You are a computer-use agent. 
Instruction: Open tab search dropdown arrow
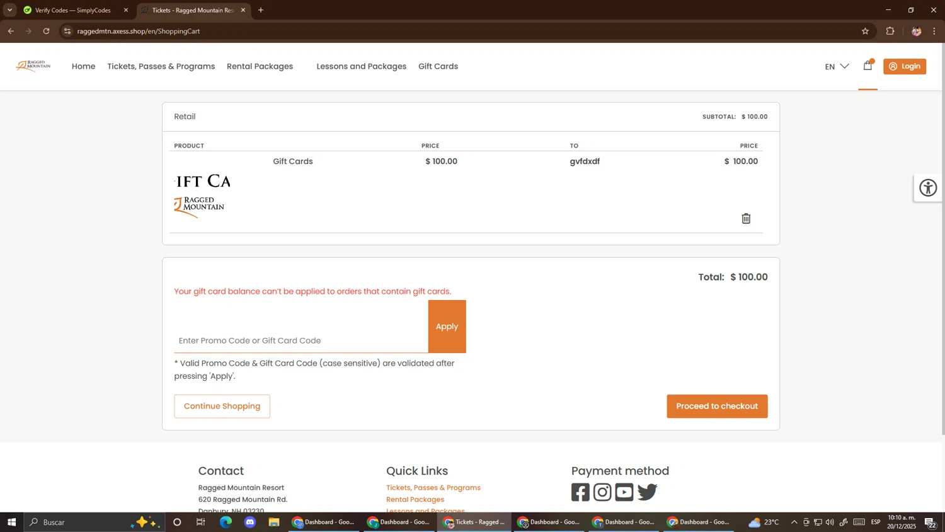pyautogui.click(x=9, y=10)
